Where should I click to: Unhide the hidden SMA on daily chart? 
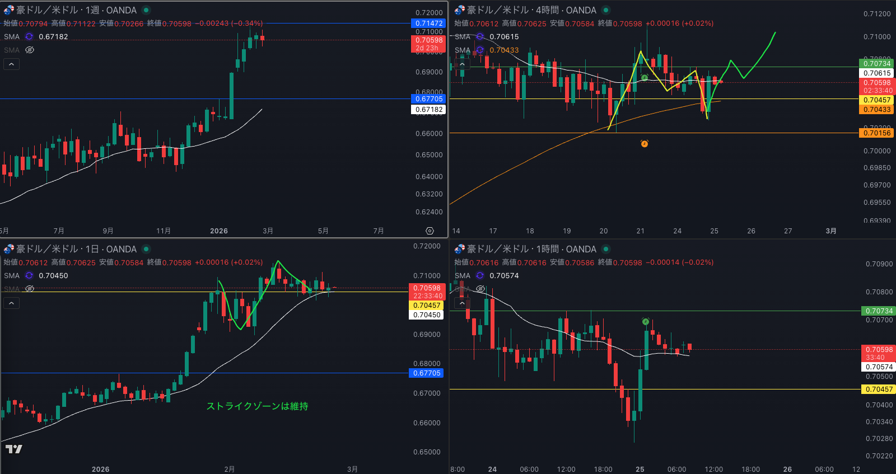tap(30, 289)
